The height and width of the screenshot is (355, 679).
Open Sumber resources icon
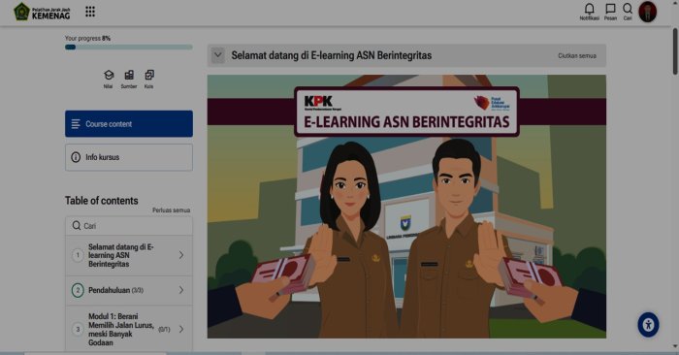click(129, 79)
